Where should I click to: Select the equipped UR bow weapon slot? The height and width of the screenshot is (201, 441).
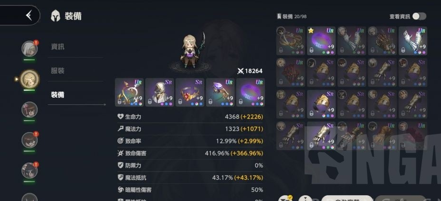[129, 92]
